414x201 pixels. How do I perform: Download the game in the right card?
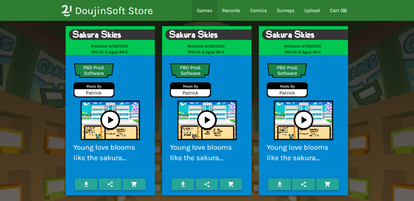(x=279, y=184)
